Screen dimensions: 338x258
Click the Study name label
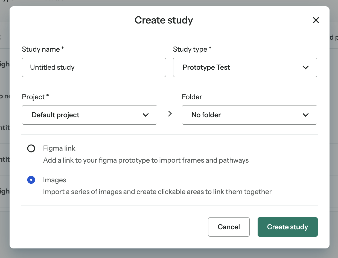pyautogui.click(x=43, y=49)
